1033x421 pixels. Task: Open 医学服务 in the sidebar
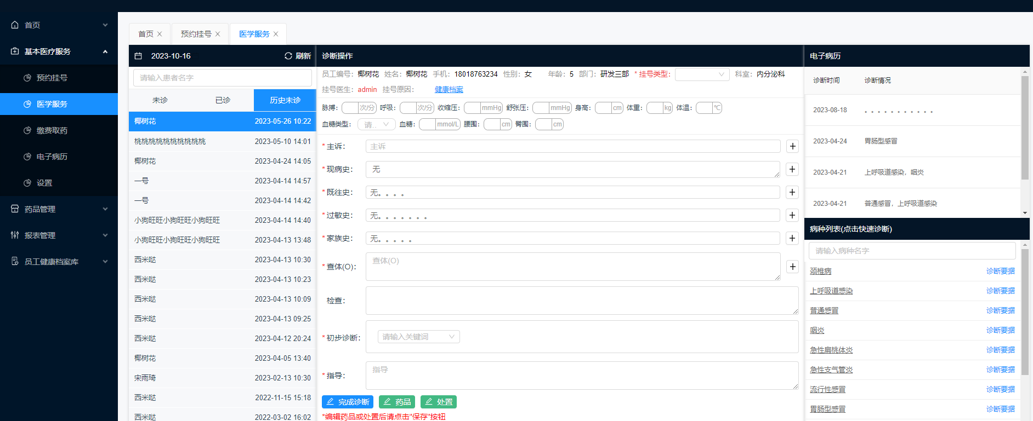tap(59, 104)
